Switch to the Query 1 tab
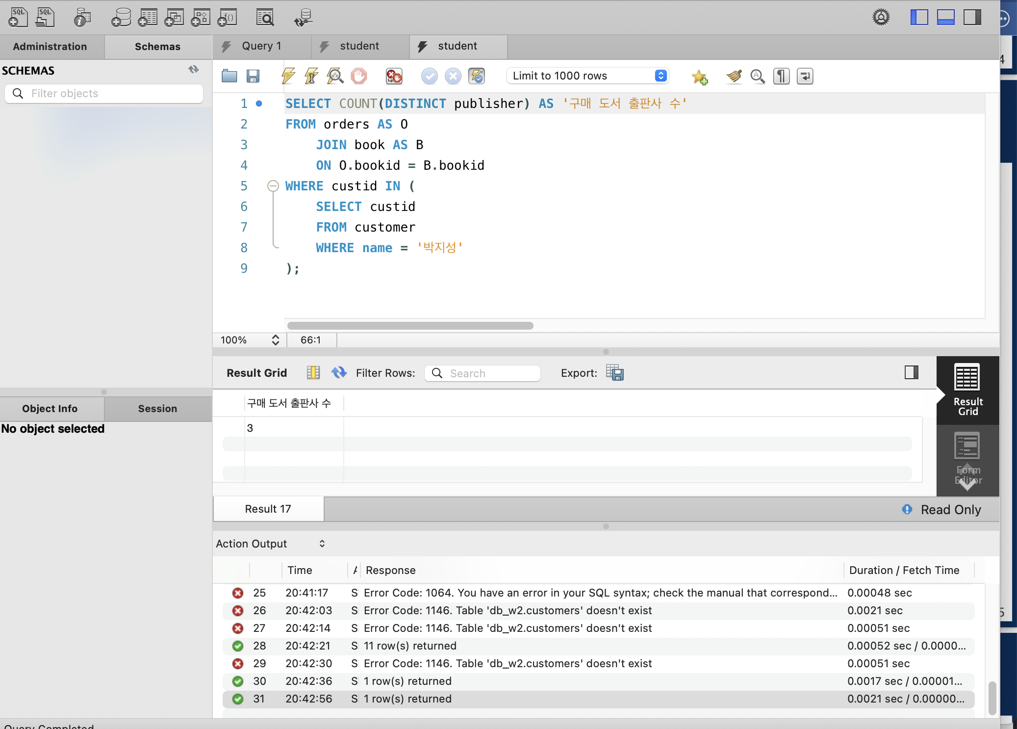Screen dimensions: 1017x729 (x=261, y=46)
